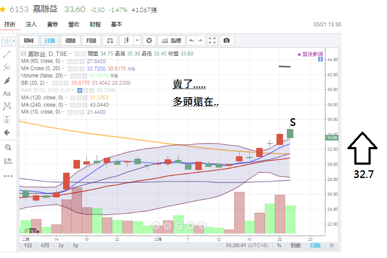Switch to 法人 tab

(31, 24)
